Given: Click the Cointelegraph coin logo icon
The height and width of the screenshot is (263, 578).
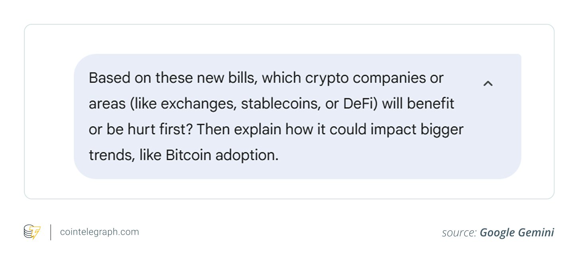Looking at the screenshot, I should click(x=32, y=232).
